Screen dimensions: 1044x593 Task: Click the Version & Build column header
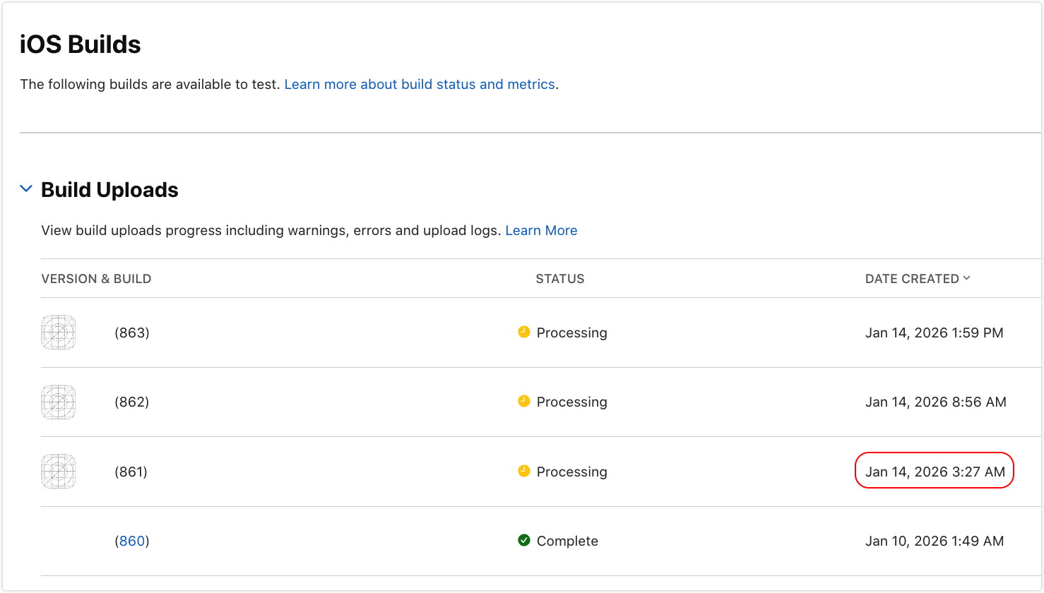pos(96,279)
